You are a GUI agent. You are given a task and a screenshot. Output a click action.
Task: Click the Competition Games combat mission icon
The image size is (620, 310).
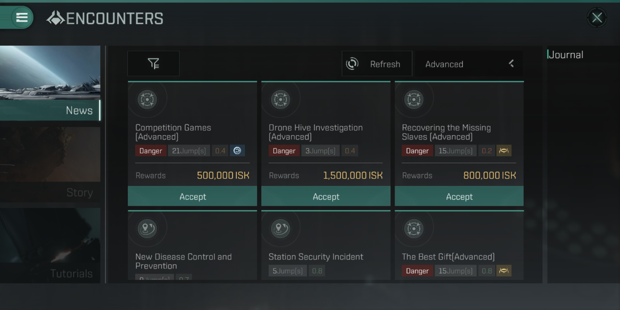coord(147,99)
